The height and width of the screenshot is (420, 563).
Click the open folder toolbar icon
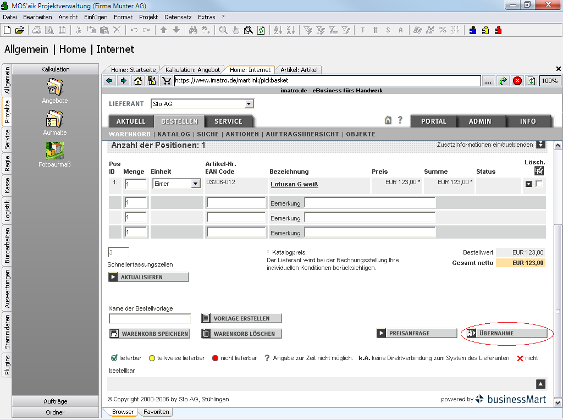[x=20, y=30]
